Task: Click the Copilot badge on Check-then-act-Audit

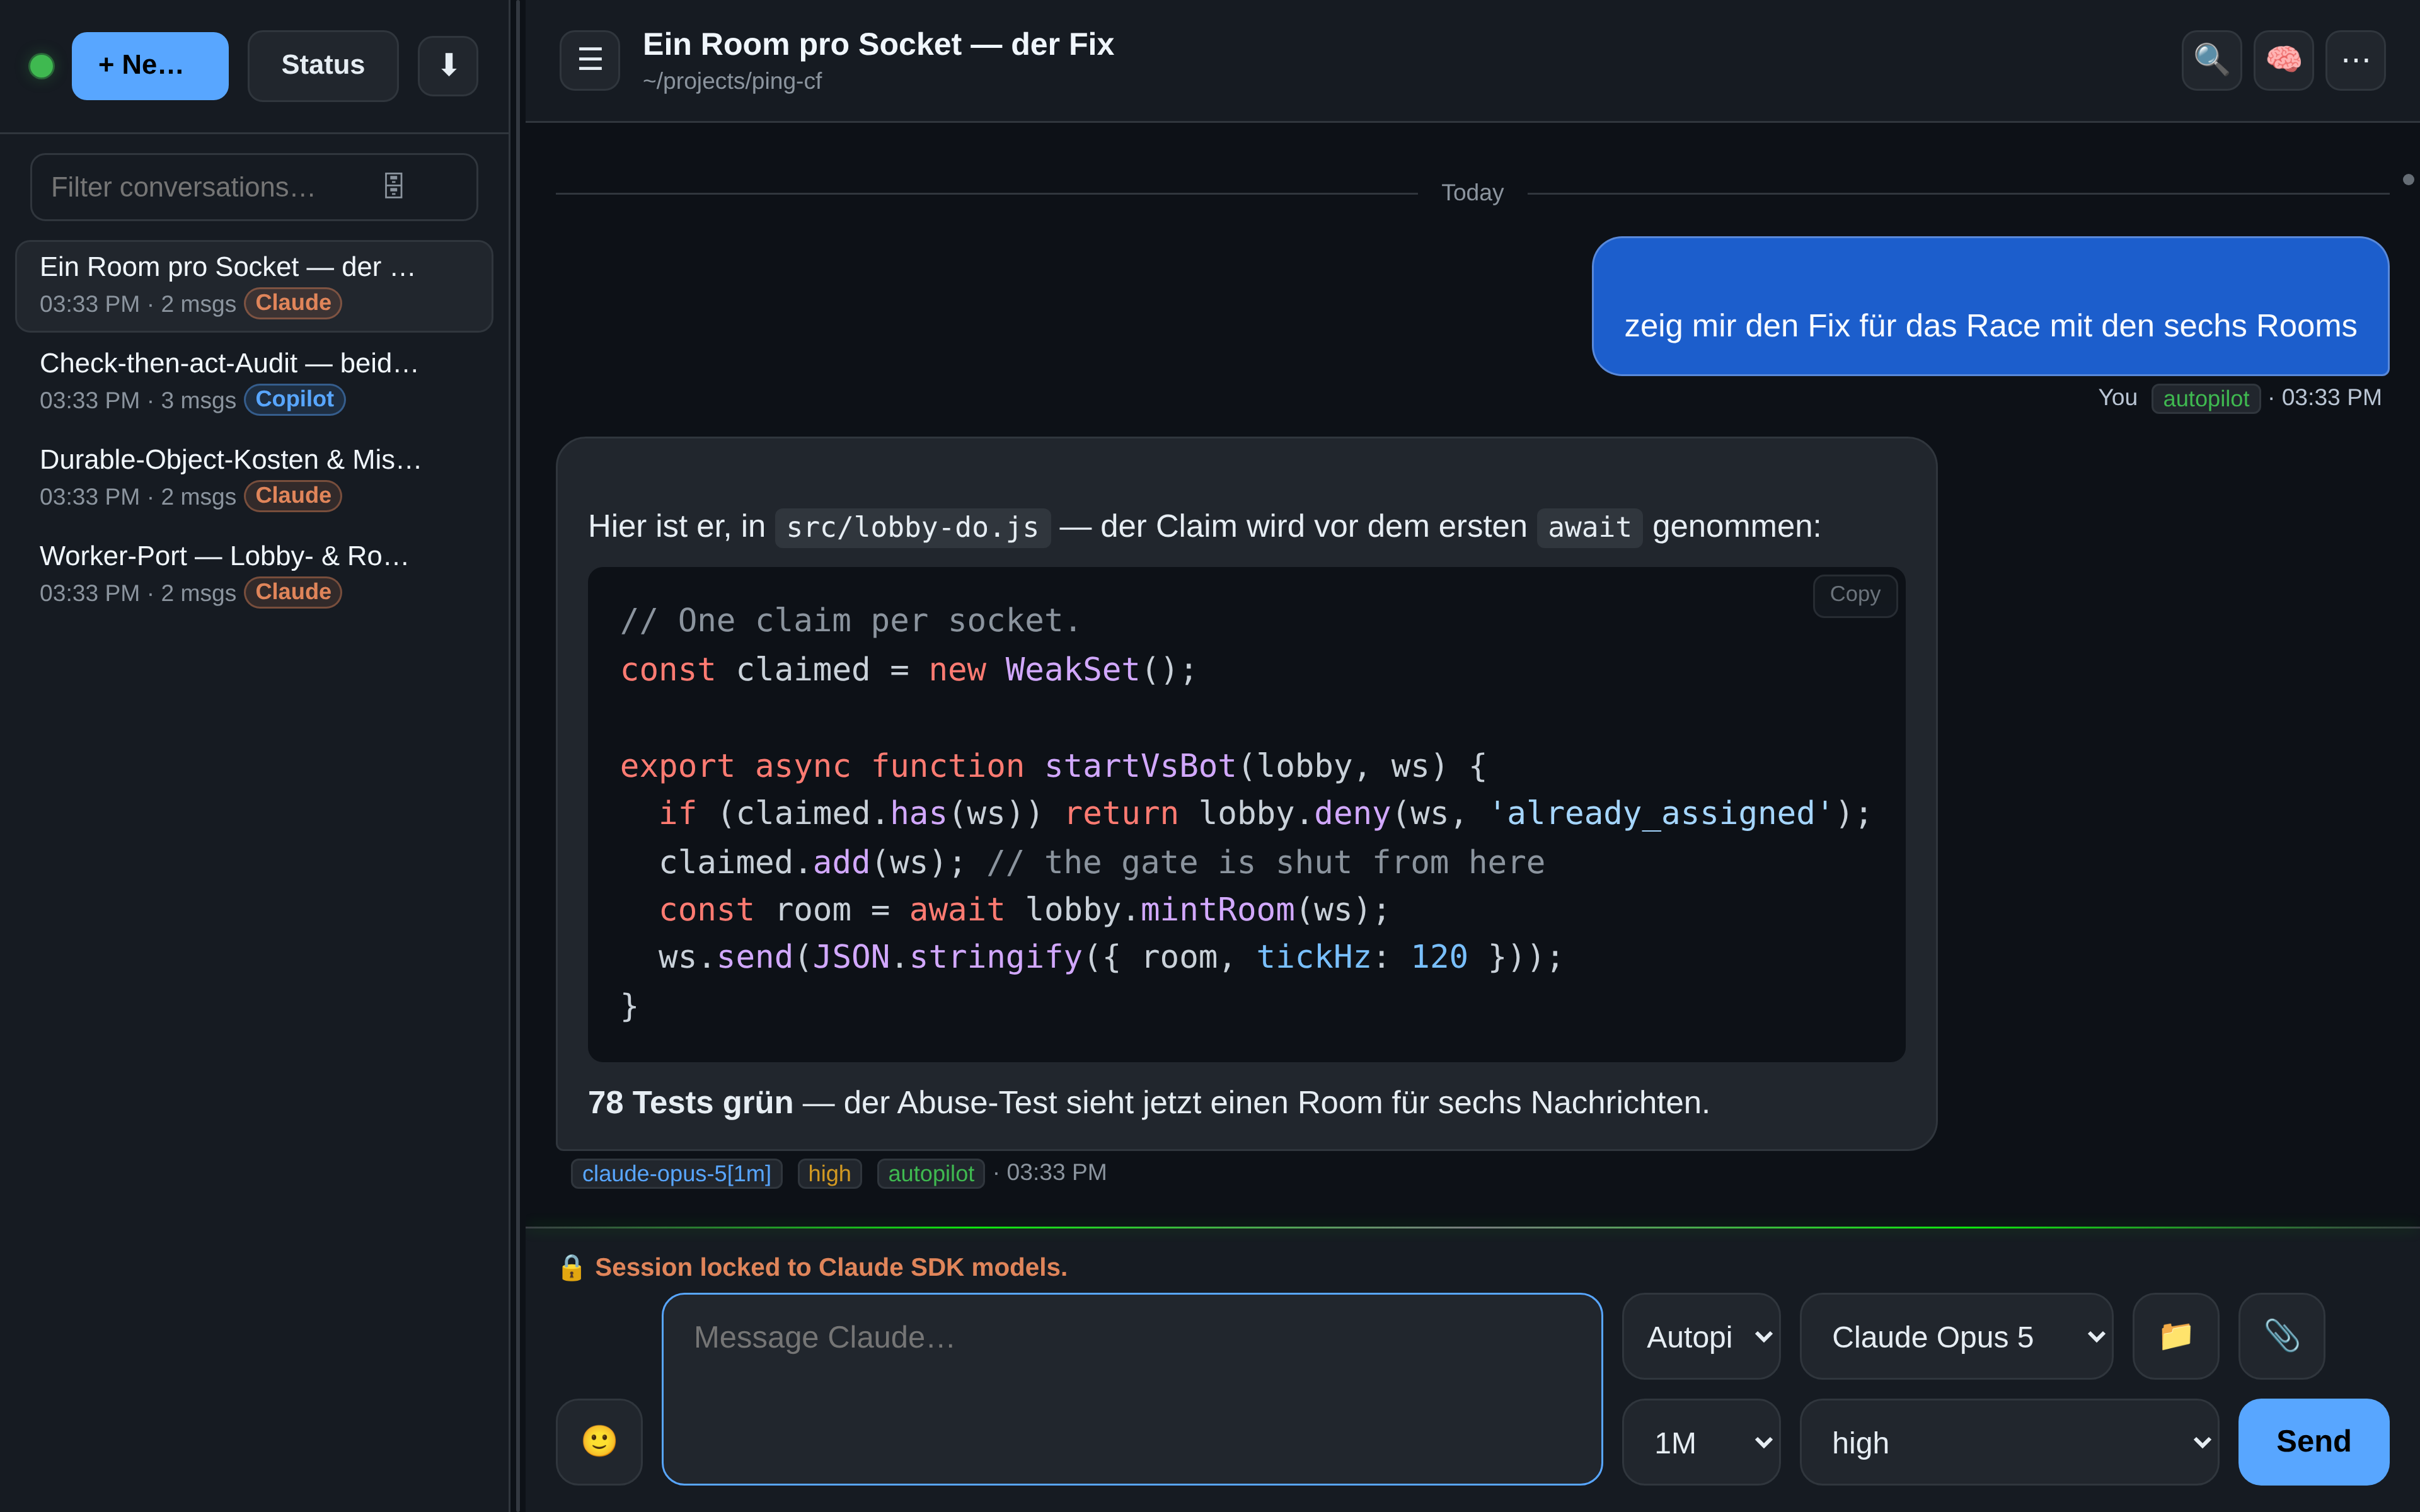Action: click(x=294, y=399)
